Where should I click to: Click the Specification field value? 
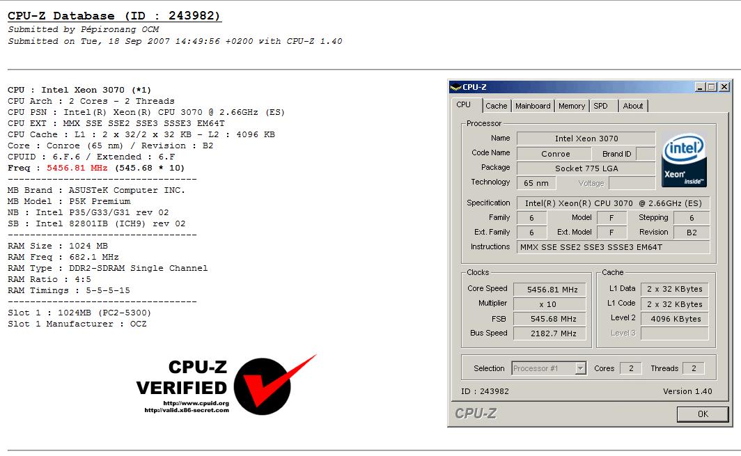coord(613,203)
